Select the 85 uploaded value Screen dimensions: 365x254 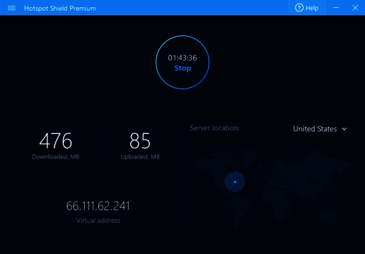point(140,141)
